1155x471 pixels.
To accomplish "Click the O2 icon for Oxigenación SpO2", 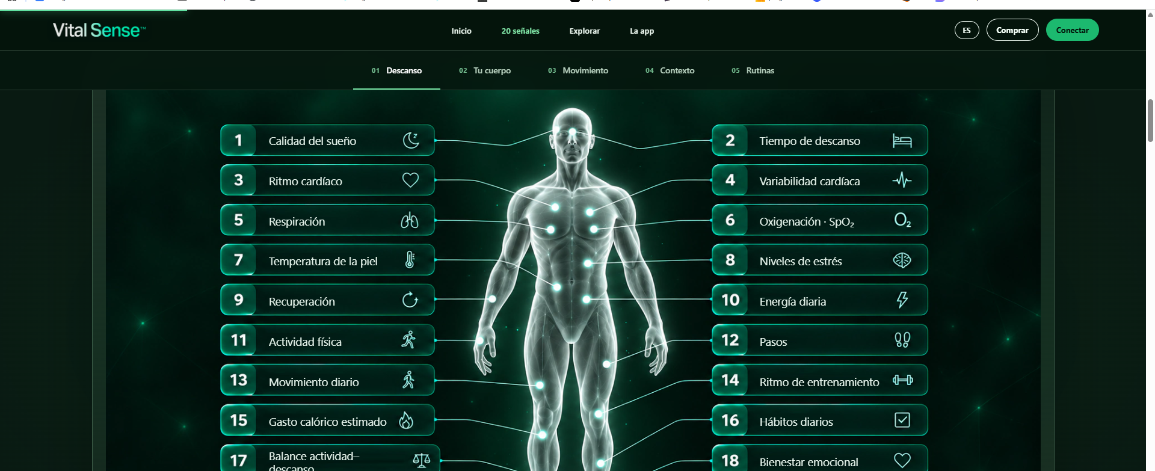I will click(902, 220).
